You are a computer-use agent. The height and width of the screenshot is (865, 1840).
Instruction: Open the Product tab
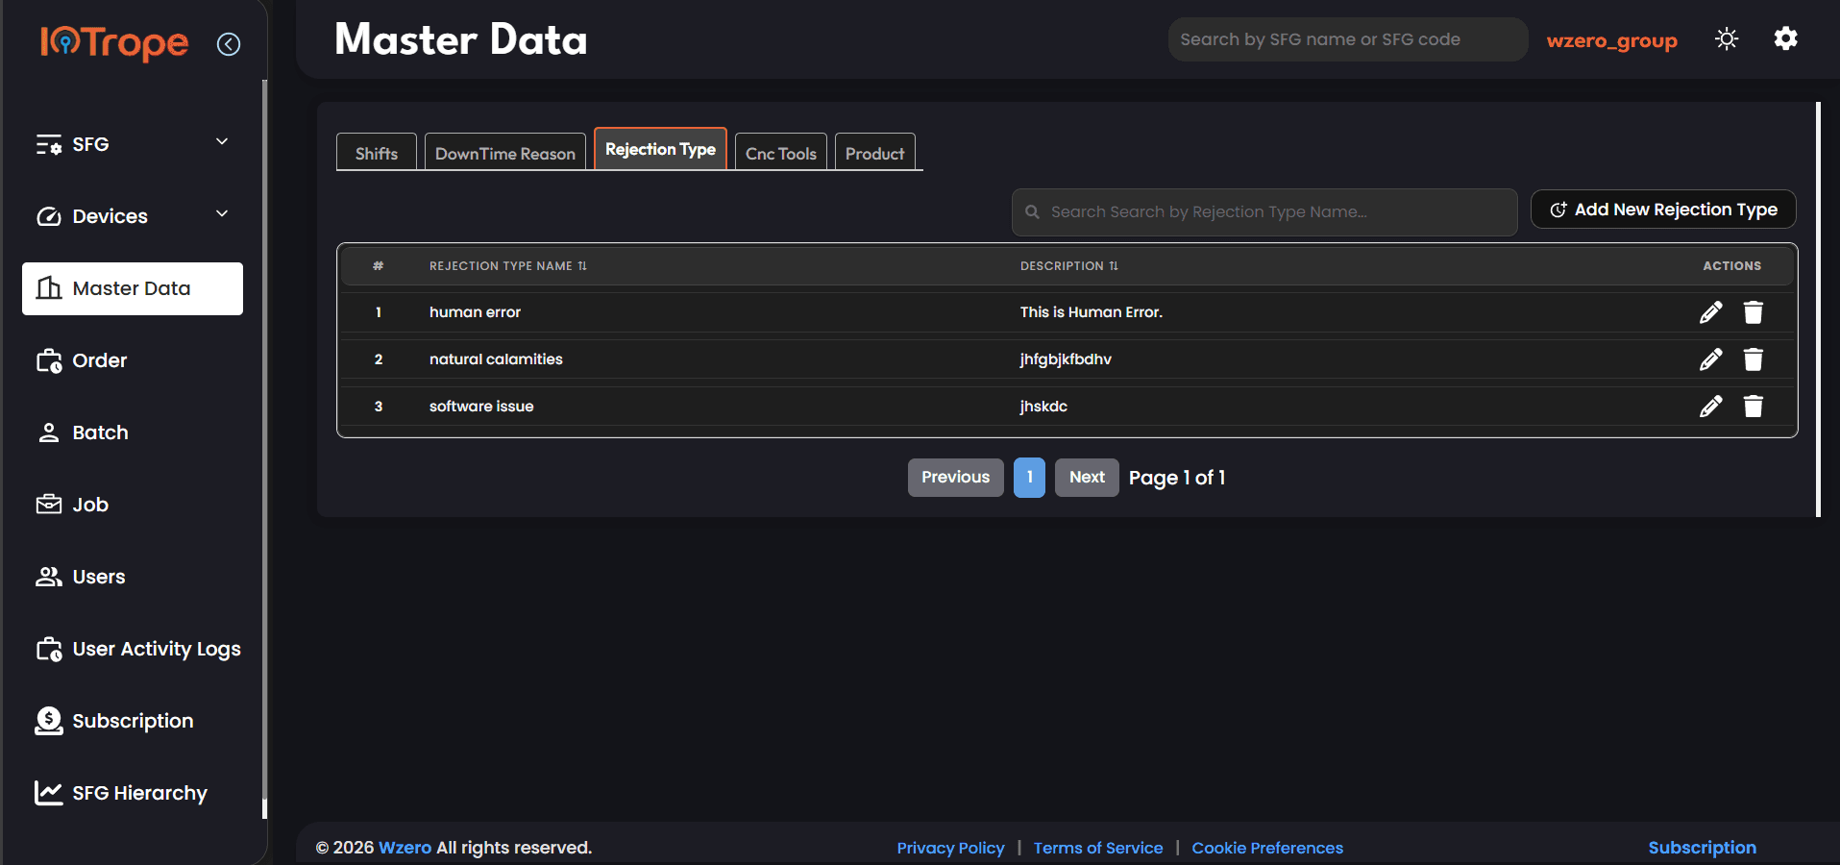coord(875,153)
